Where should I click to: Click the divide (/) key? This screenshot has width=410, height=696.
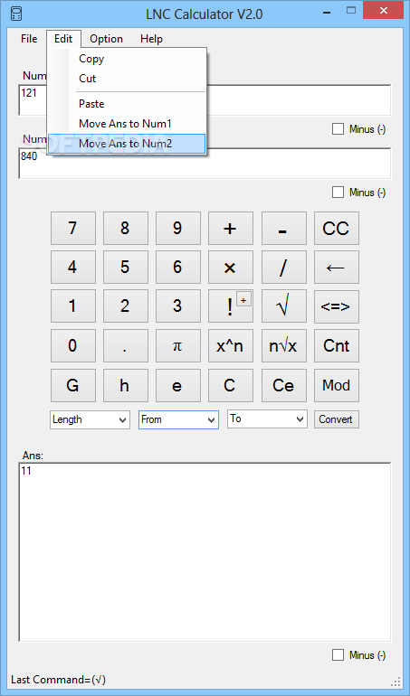tap(283, 268)
